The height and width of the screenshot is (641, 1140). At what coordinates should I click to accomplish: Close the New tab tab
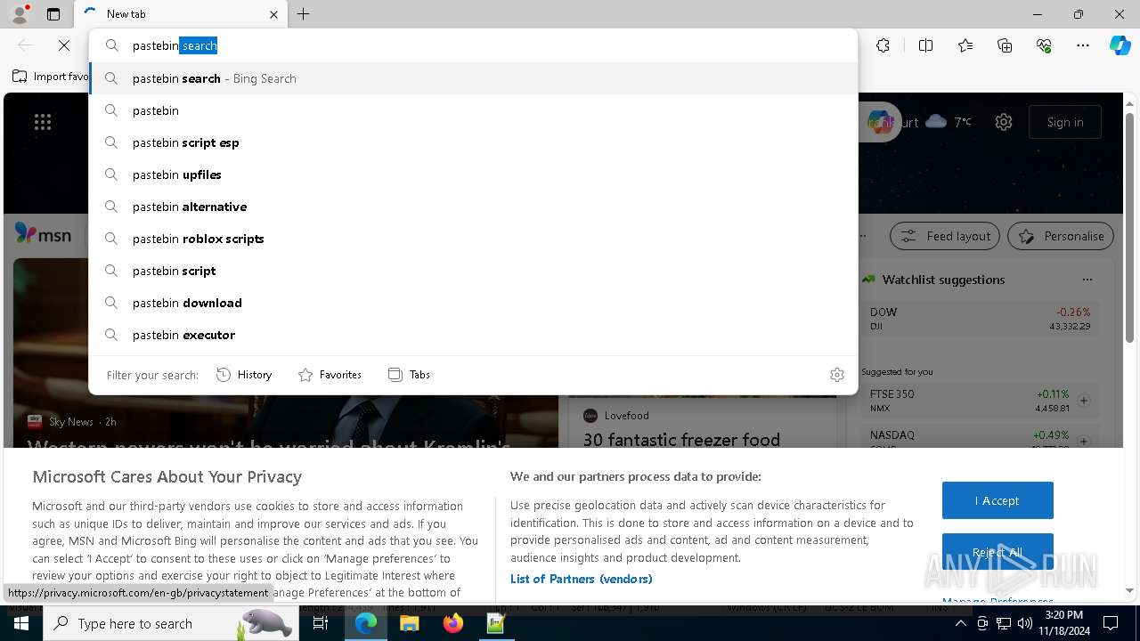[273, 14]
